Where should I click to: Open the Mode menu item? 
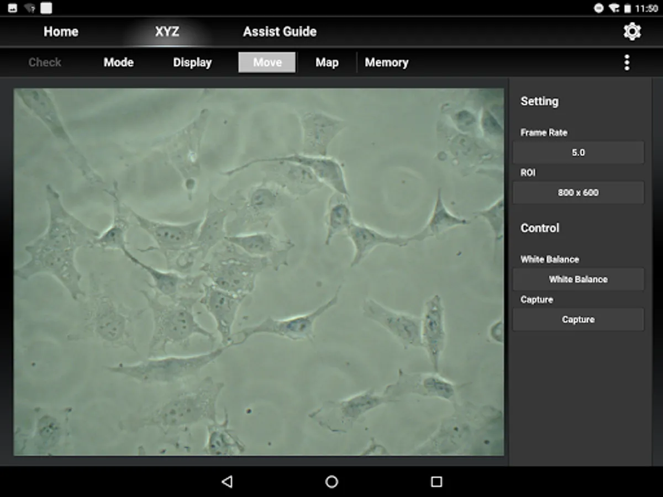[119, 62]
